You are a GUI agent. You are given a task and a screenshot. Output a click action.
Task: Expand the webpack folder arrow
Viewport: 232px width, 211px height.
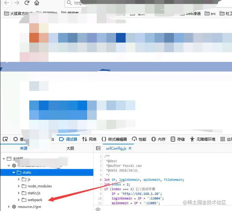click(19, 200)
